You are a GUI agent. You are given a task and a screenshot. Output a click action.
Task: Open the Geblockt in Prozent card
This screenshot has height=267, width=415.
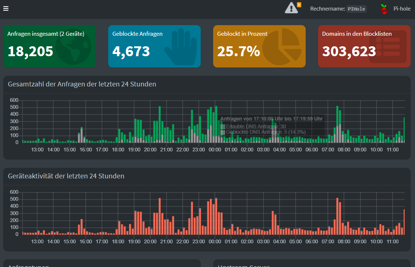click(x=259, y=46)
